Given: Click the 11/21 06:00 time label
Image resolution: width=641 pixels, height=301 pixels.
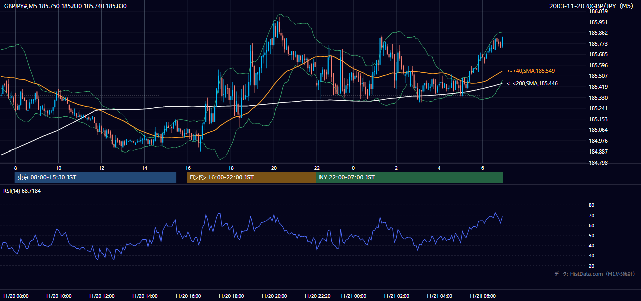Looking at the screenshot, I should pos(483,296).
